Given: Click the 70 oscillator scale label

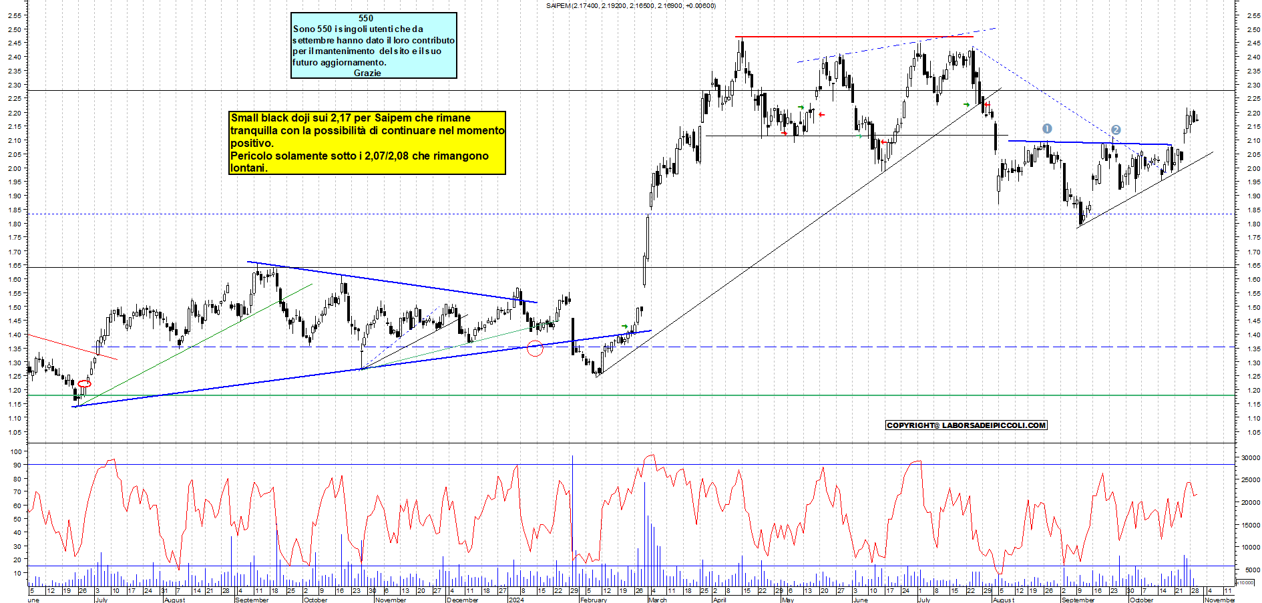Looking at the screenshot, I should tap(17, 492).
